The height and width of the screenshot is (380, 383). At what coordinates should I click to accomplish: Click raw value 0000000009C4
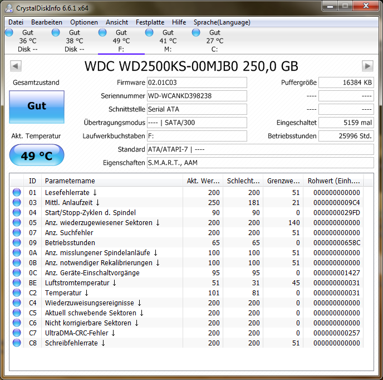point(337,202)
